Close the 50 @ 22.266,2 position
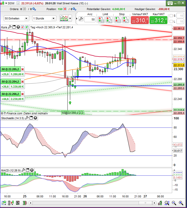 (23, 94)
